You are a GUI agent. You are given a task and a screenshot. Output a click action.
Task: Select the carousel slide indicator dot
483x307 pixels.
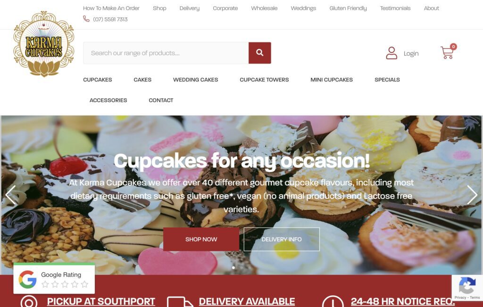(233, 267)
